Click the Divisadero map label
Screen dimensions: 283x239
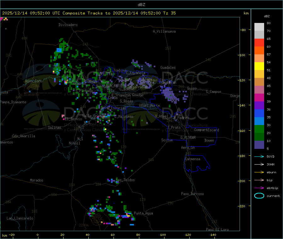tap(68, 25)
